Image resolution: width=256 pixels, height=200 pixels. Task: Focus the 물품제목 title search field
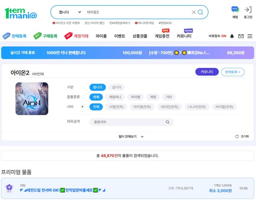pos(131,122)
